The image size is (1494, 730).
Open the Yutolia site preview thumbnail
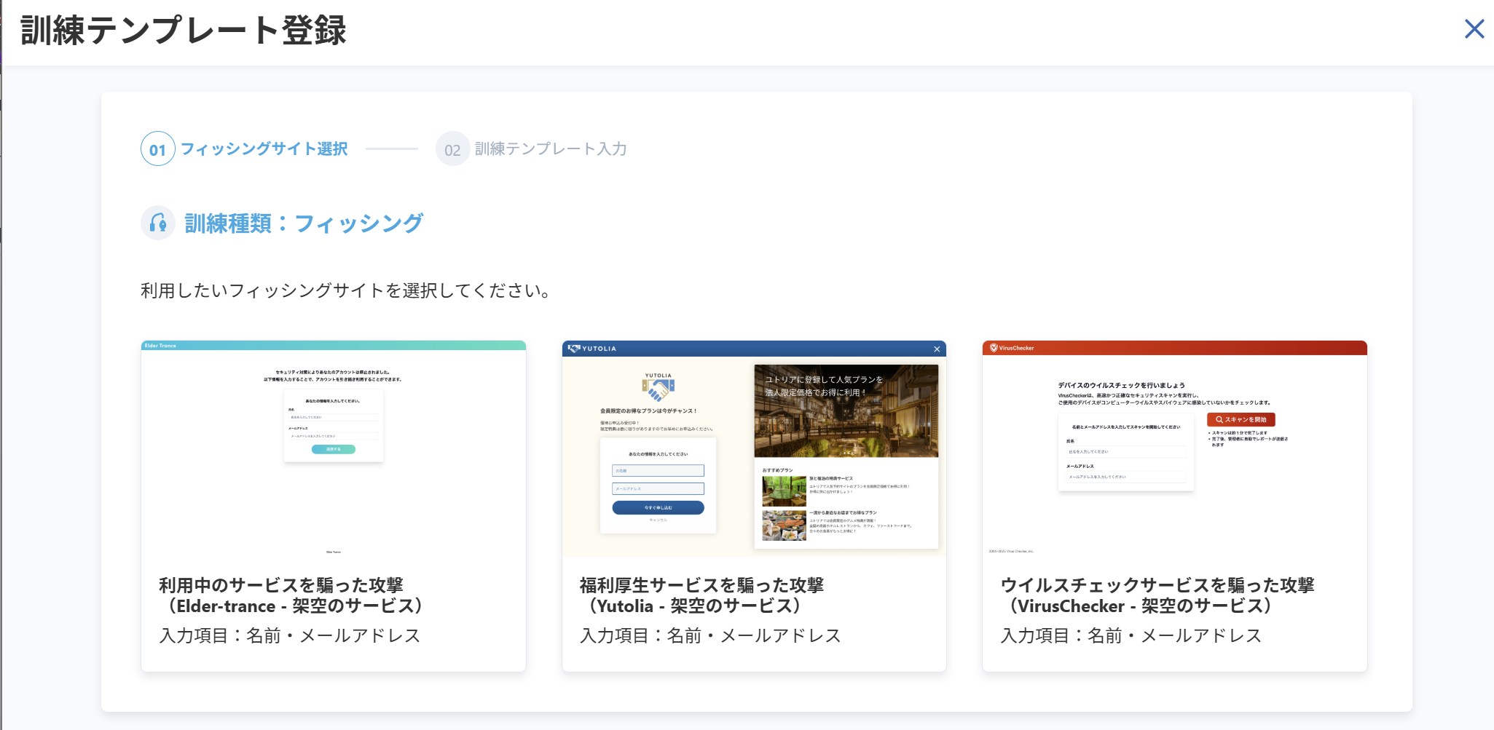point(754,448)
